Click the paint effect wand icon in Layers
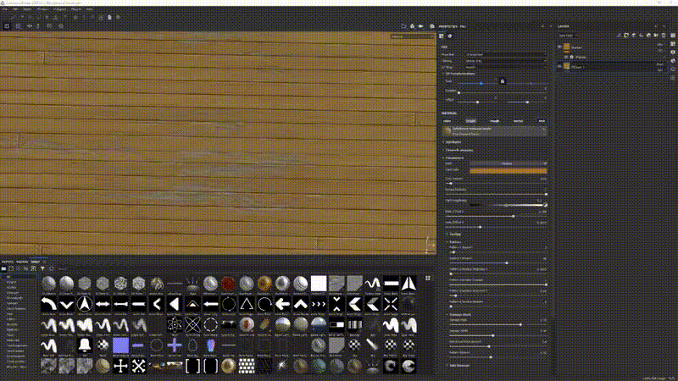This screenshot has width=678, height=381. tap(620, 36)
